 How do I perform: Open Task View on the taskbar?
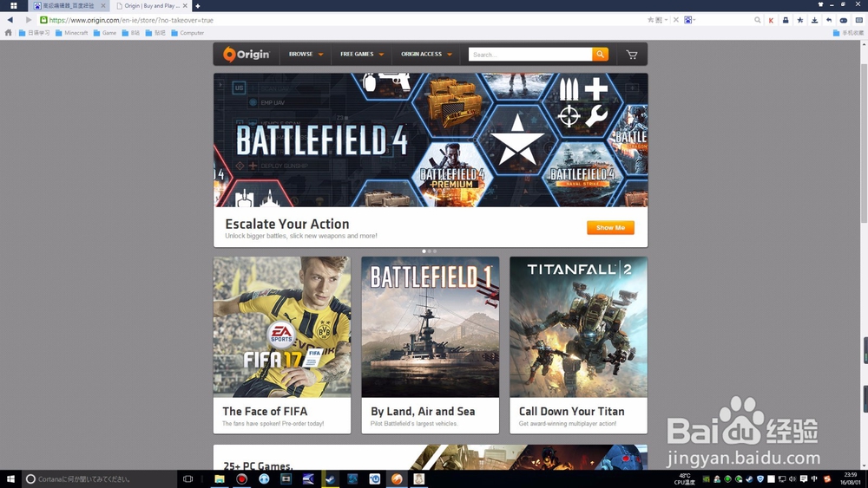click(x=187, y=479)
